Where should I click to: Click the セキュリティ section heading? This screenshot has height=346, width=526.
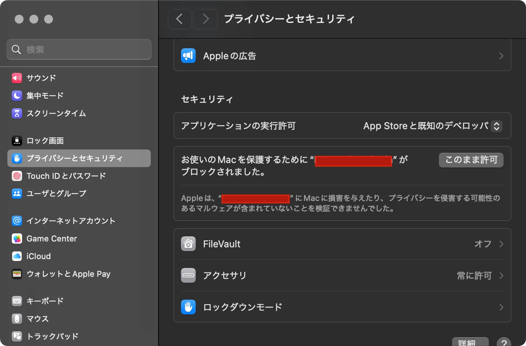pos(207,99)
